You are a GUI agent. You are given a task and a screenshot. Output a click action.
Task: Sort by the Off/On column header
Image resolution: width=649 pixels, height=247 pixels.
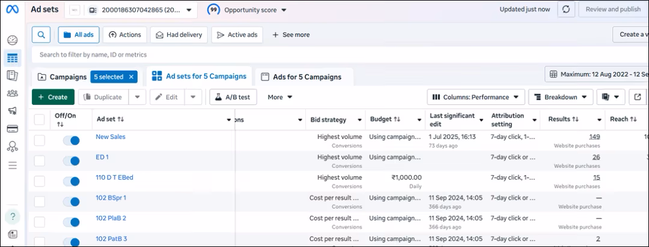point(66,120)
